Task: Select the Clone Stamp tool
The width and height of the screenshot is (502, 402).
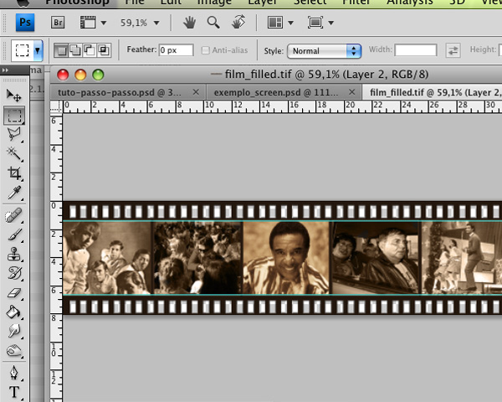Action: click(14, 255)
